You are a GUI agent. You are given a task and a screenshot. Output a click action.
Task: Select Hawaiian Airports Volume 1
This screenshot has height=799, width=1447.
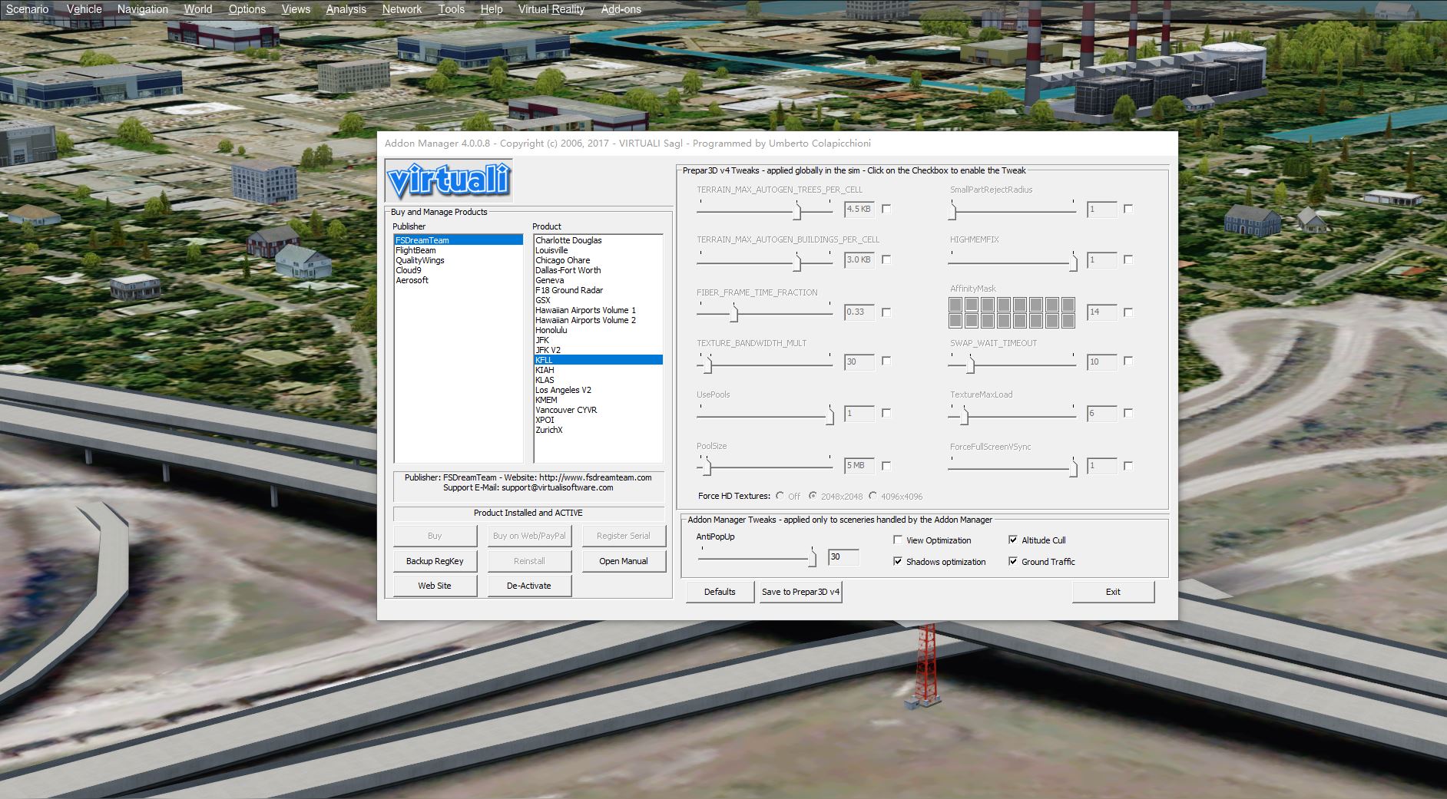tap(598, 310)
